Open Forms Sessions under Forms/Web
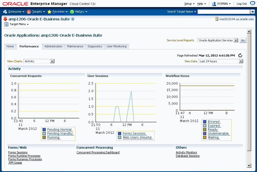This screenshot has width=257, height=172. click(x=18, y=152)
